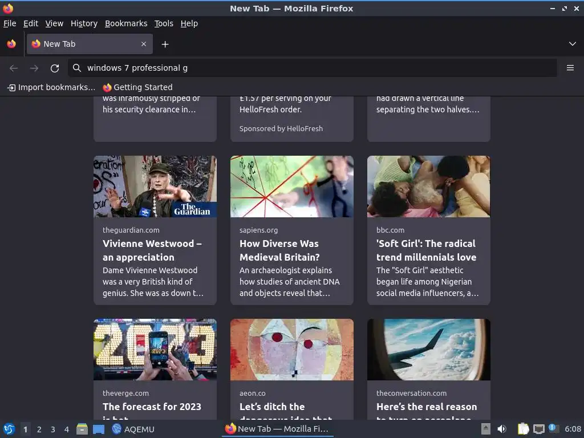Viewport: 584px width, 438px height.
Task: Open a new tab with plus button
Action: tap(165, 44)
